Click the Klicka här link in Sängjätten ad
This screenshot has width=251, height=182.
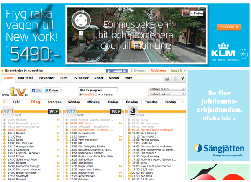pyautogui.click(x=219, y=118)
